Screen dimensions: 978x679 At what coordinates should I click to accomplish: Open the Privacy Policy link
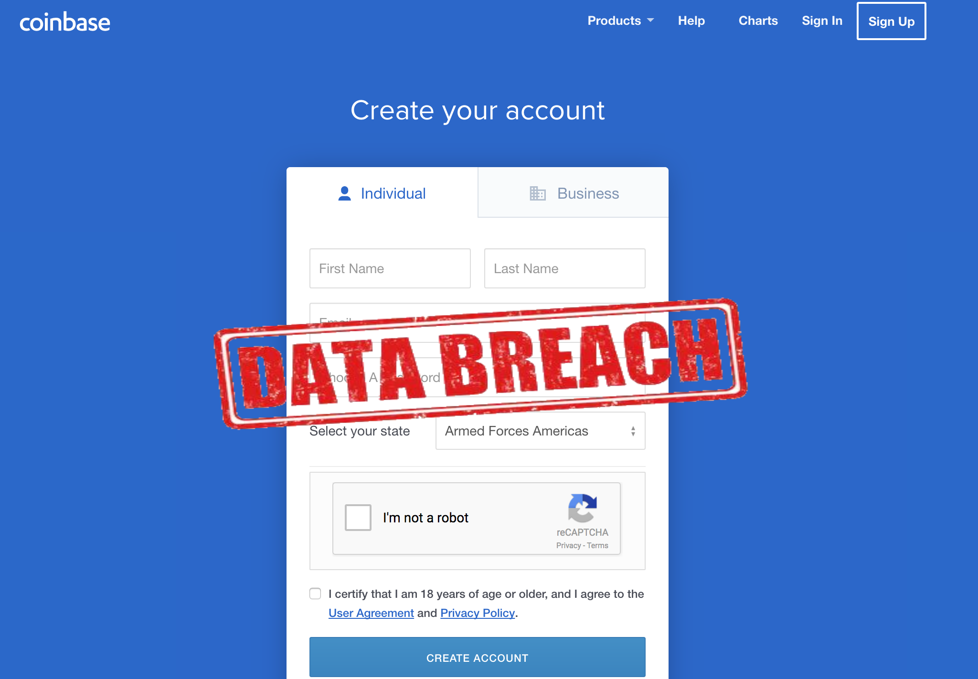[x=478, y=613]
